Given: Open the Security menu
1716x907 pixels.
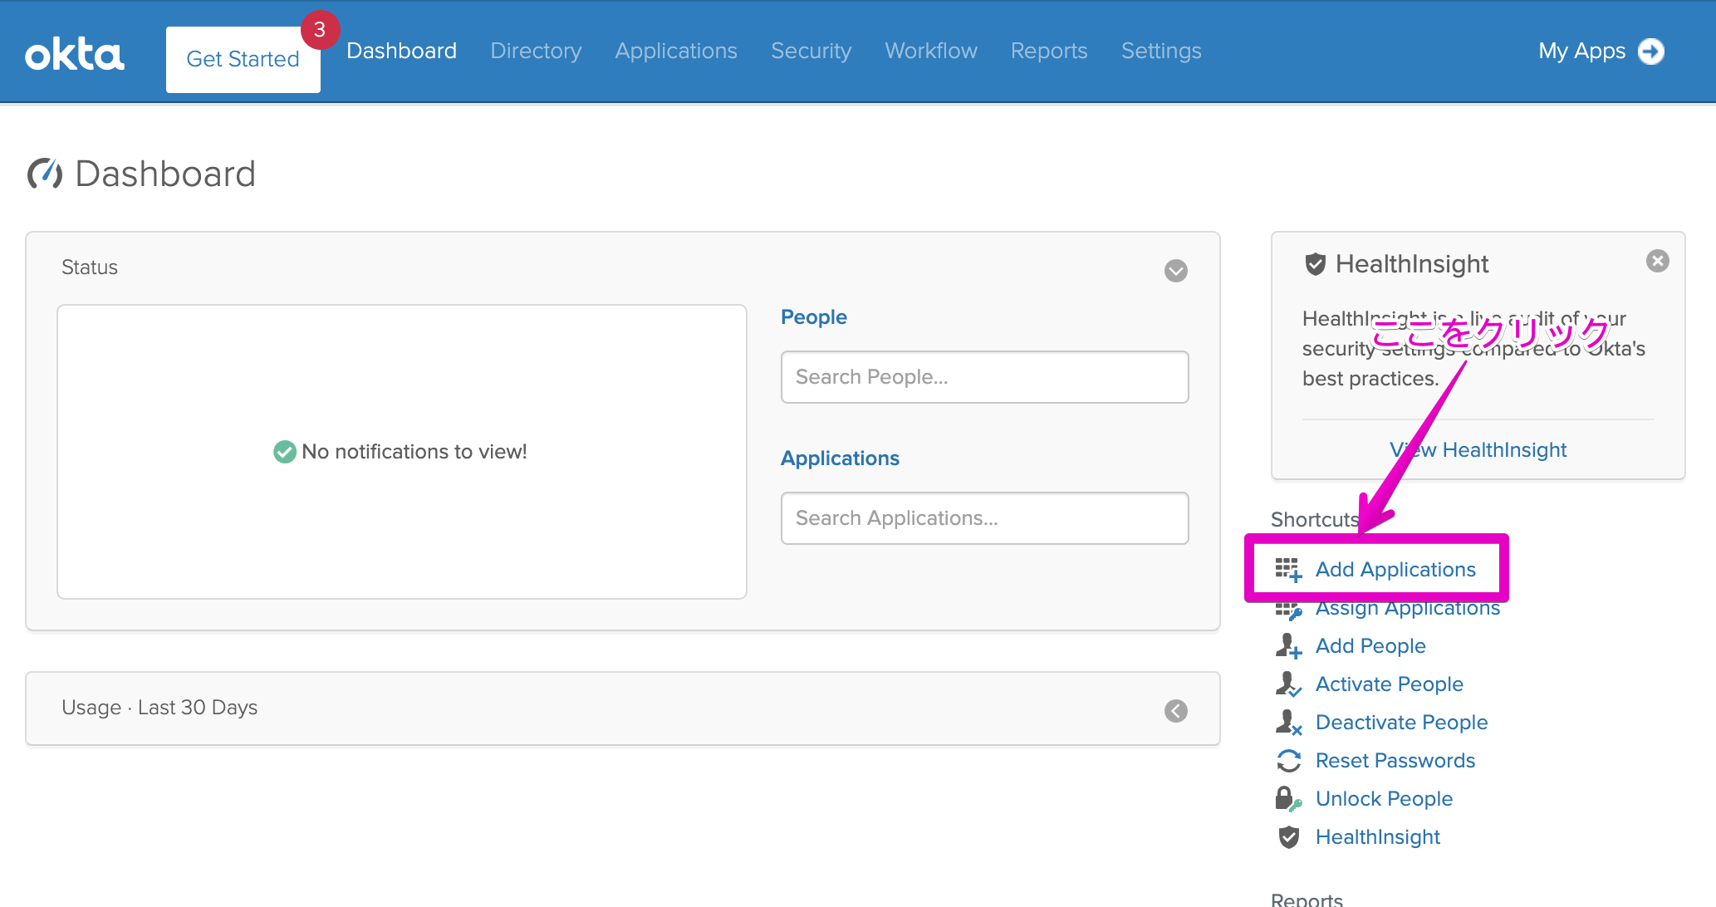Looking at the screenshot, I should 811,51.
